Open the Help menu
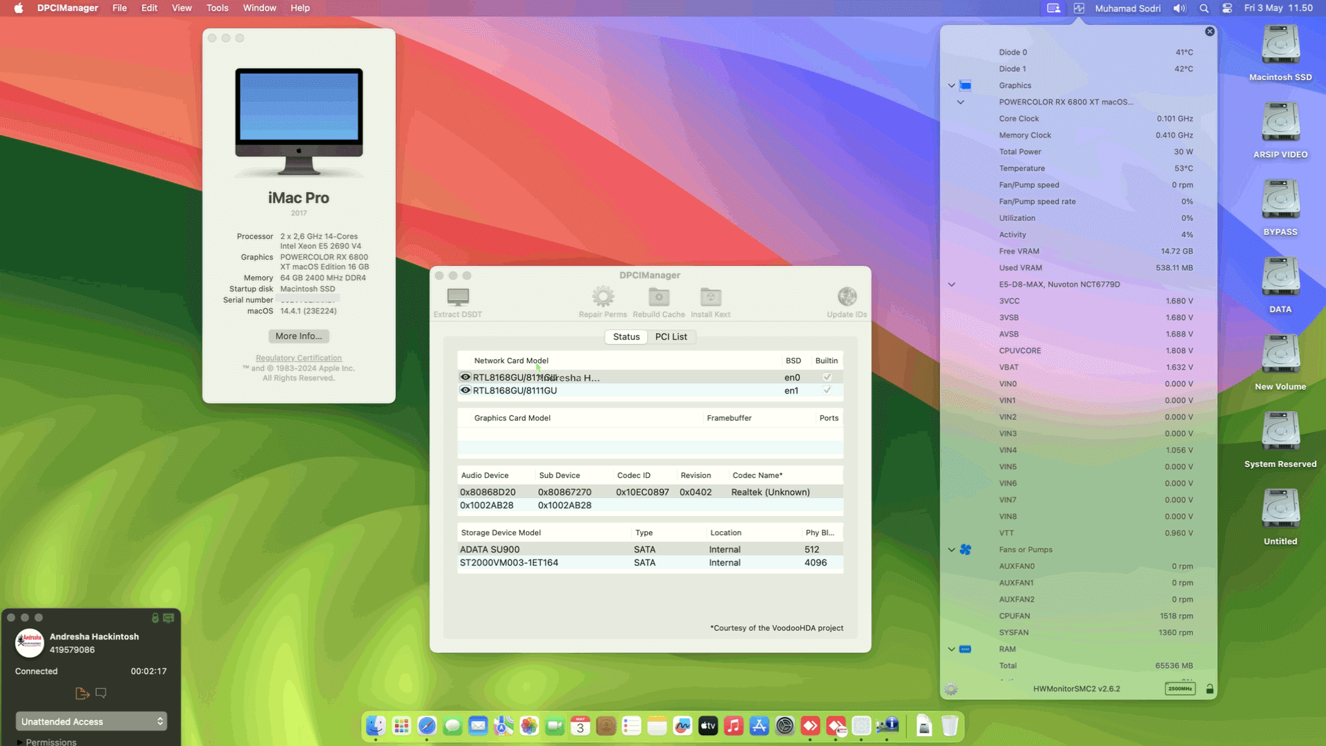The height and width of the screenshot is (746, 1326). coord(300,8)
